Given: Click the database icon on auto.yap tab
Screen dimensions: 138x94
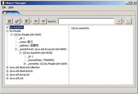Looking at the screenshot, I should pos(5,13).
